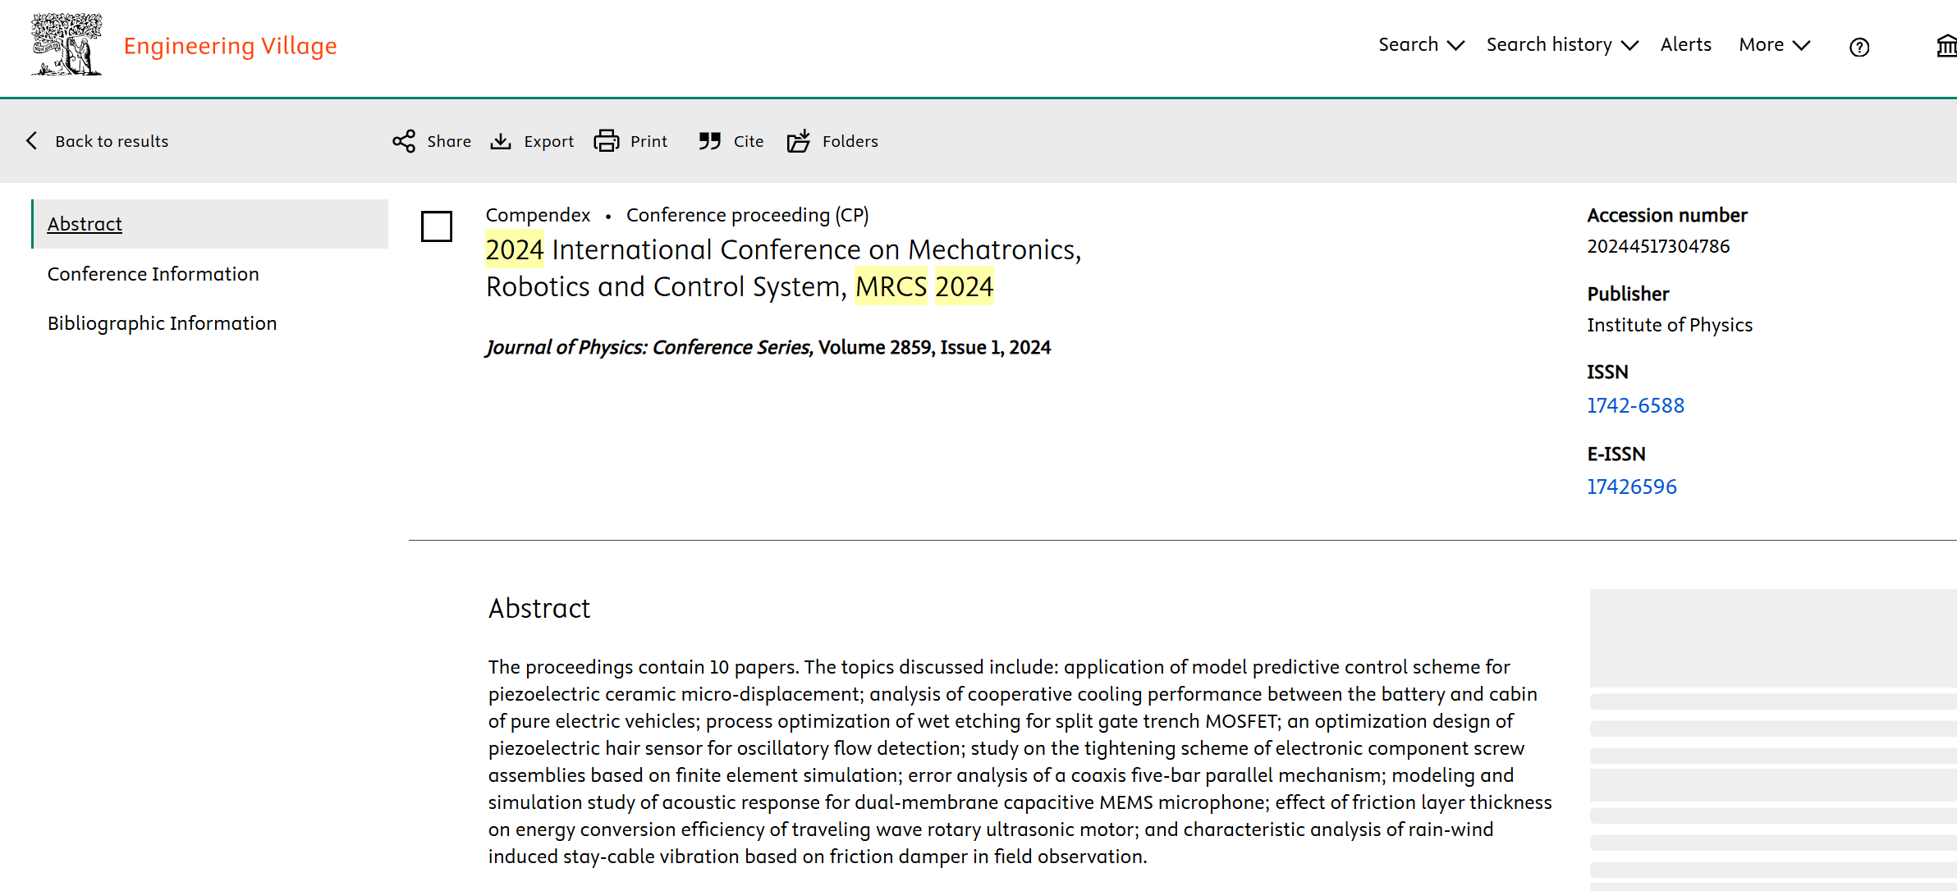Image resolution: width=1957 pixels, height=891 pixels.
Task: Click the Export download icon
Action: [x=501, y=141]
